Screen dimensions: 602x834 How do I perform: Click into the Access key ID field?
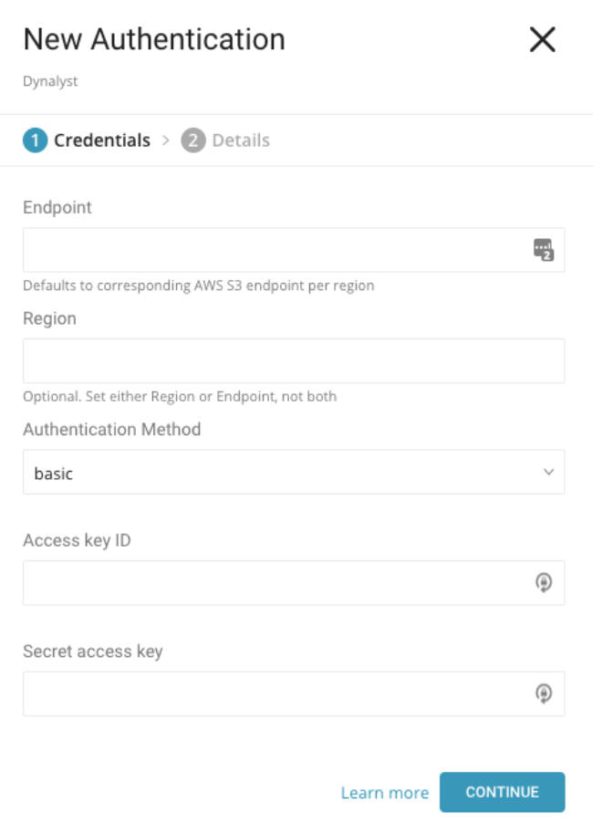274,583
